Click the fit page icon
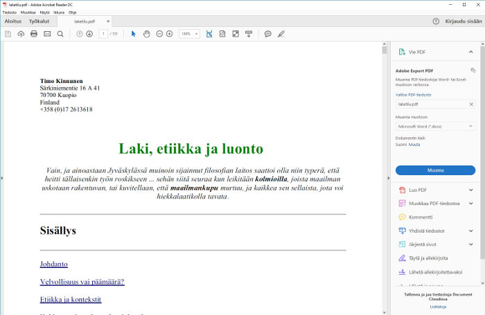485x315 pixels. tap(222, 34)
